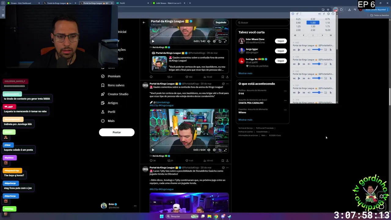The image size is (391, 220).
Task: Open Grok icon on the Gaules post
Action: [223, 84]
